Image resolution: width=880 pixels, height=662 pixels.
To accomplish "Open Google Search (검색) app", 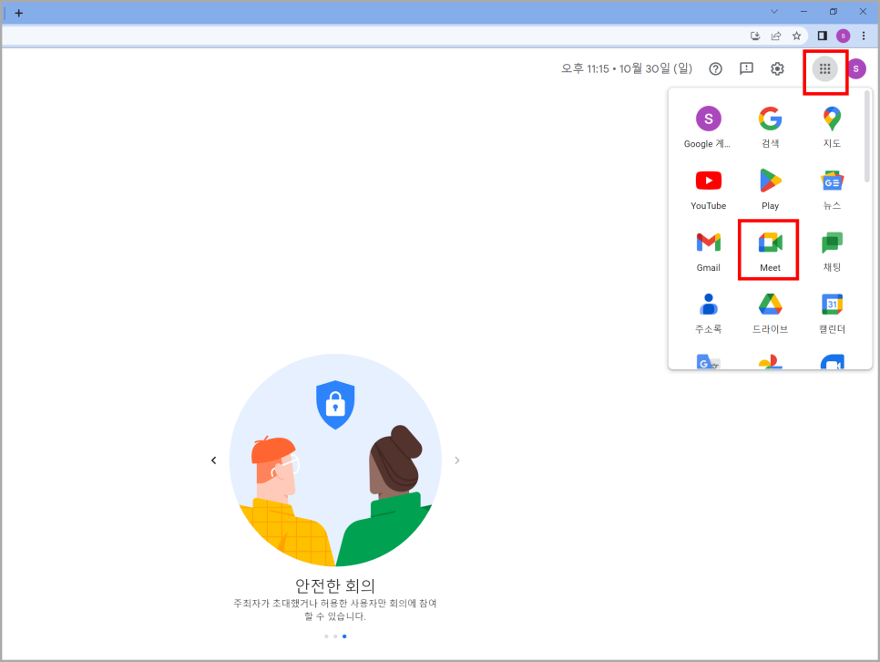I will pos(770,127).
